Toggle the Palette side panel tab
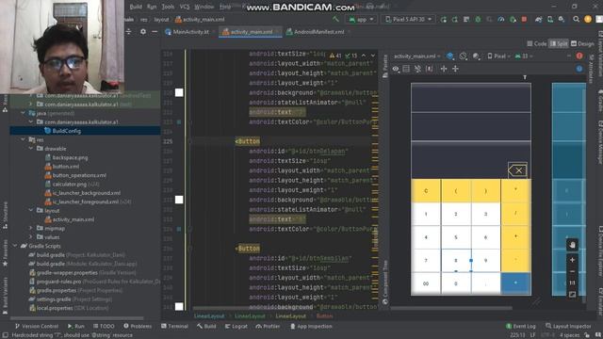The width and height of the screenshot is (603, 339). pos(385,67)
